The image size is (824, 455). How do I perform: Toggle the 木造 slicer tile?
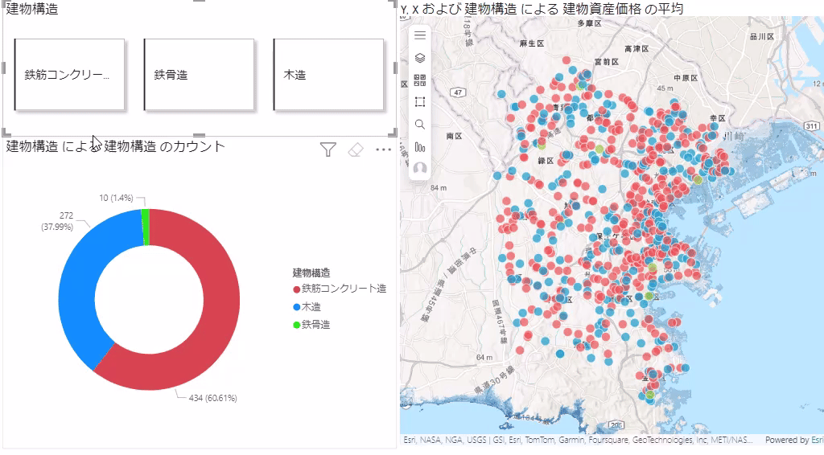(x=328, y=75)
